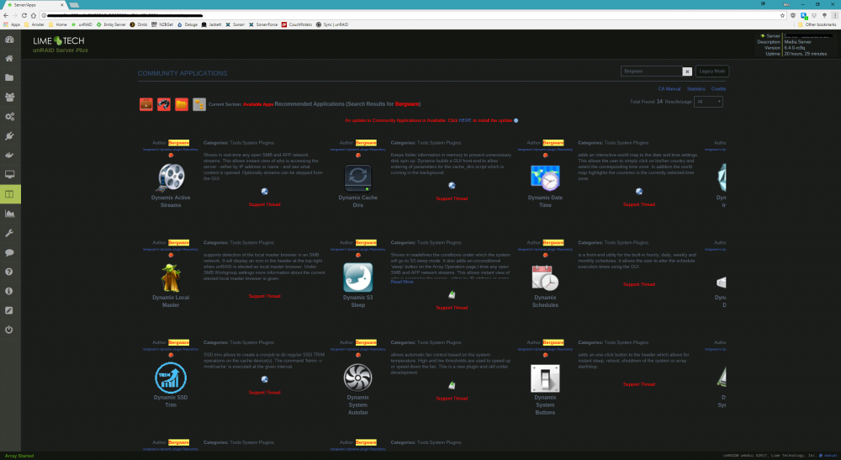This screenshot has height=460, width=841.
Task: Click the Dynamix SSD Trim icon
Action: (171, 378)
